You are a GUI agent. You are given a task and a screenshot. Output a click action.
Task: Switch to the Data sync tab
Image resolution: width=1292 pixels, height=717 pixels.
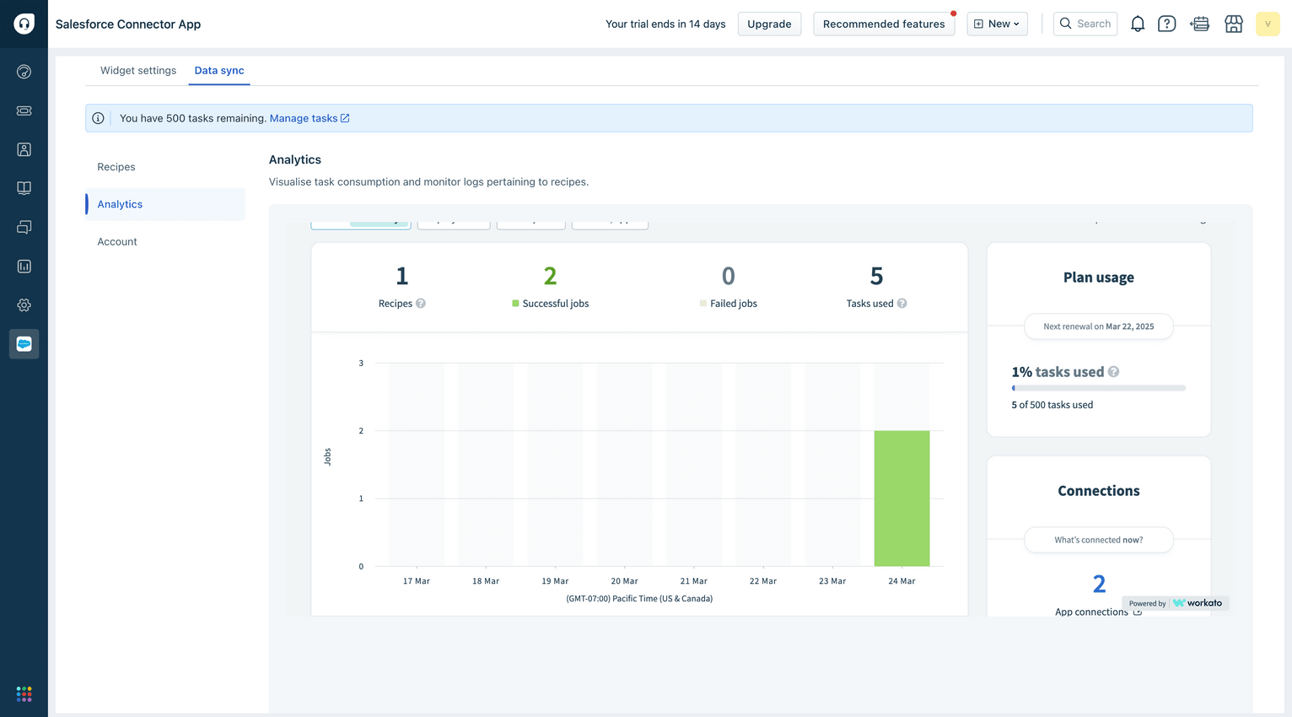pyautogui.click(x=219, y=70)
